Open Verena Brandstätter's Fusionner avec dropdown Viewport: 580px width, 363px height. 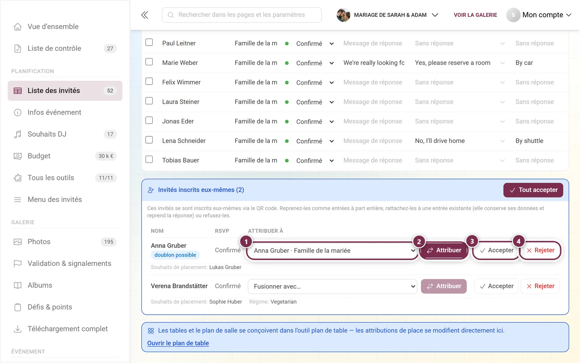332,286
